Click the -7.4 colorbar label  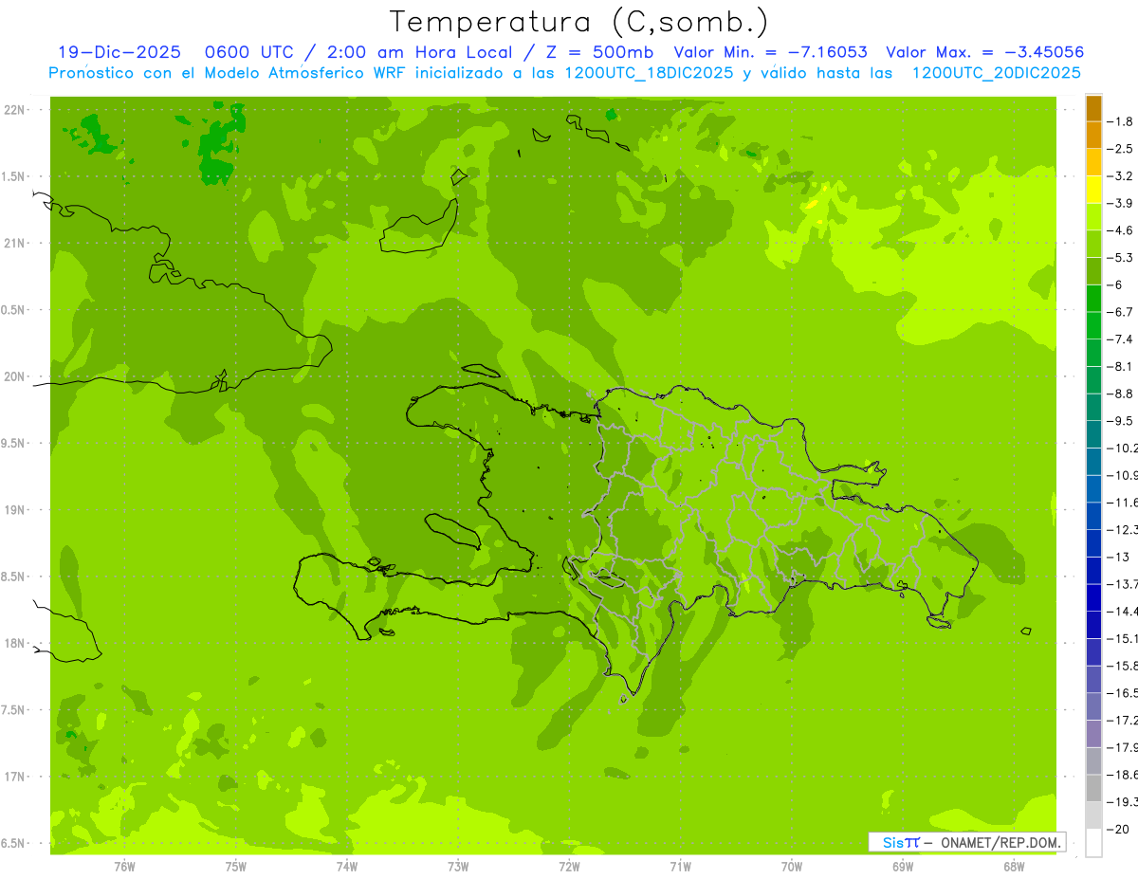(x=1121, y=339)
